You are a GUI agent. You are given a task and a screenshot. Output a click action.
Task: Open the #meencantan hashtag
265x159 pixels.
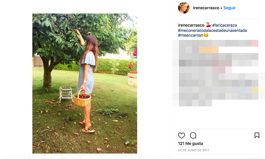190,35
